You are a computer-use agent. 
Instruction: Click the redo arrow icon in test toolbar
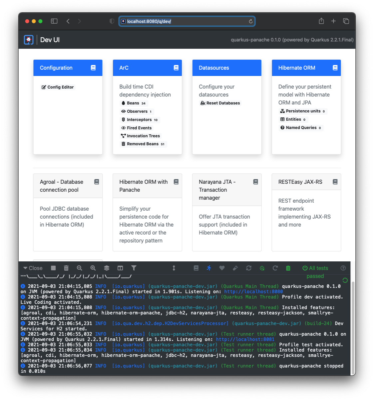click(x=275, y=268)
